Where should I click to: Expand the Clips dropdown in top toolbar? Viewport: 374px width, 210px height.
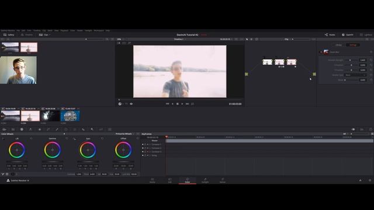click(x=44, y=35)
